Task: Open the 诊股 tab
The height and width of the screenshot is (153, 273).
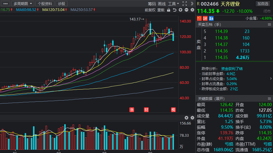Action: (62, 4)
